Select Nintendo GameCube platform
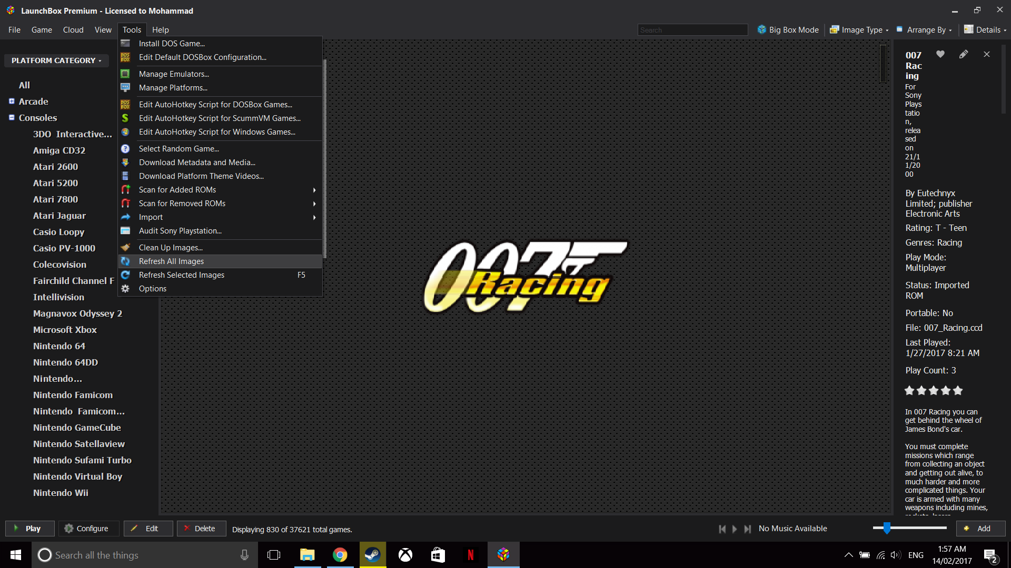The height and width of the screenshot is (568, 1011). click(77, 428)
